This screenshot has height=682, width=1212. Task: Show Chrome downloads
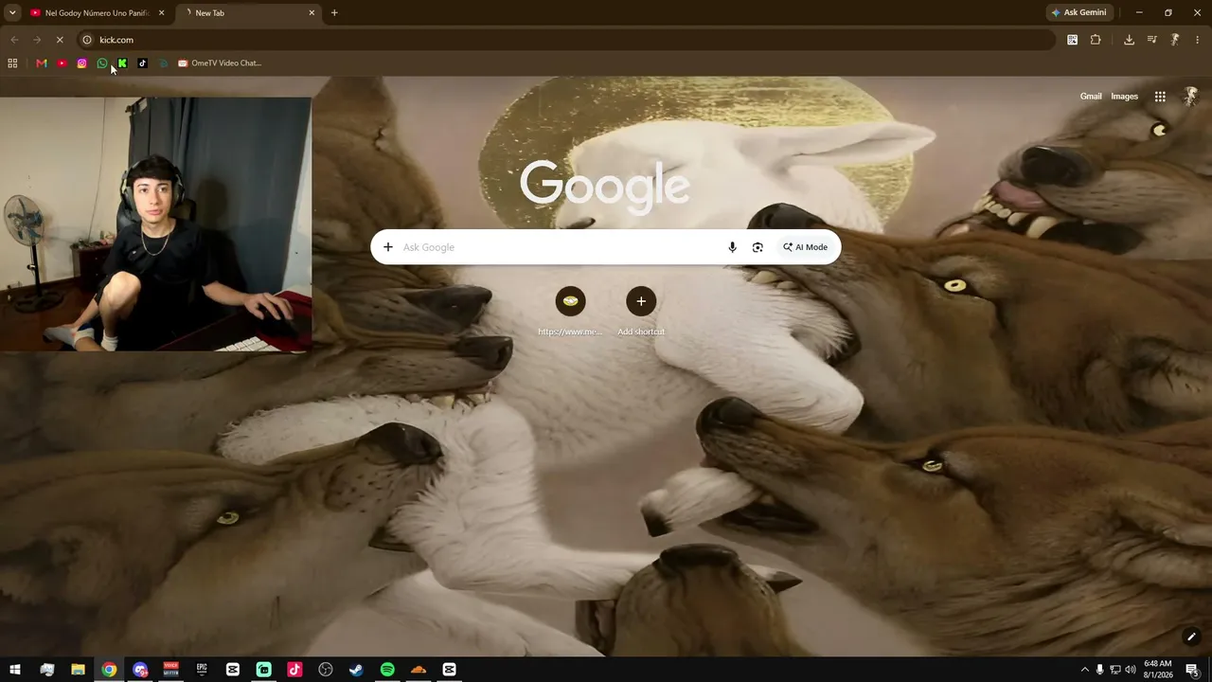click(x=1129, y=40)
